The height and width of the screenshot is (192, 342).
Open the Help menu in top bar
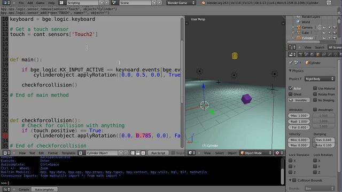pos(51,3)
